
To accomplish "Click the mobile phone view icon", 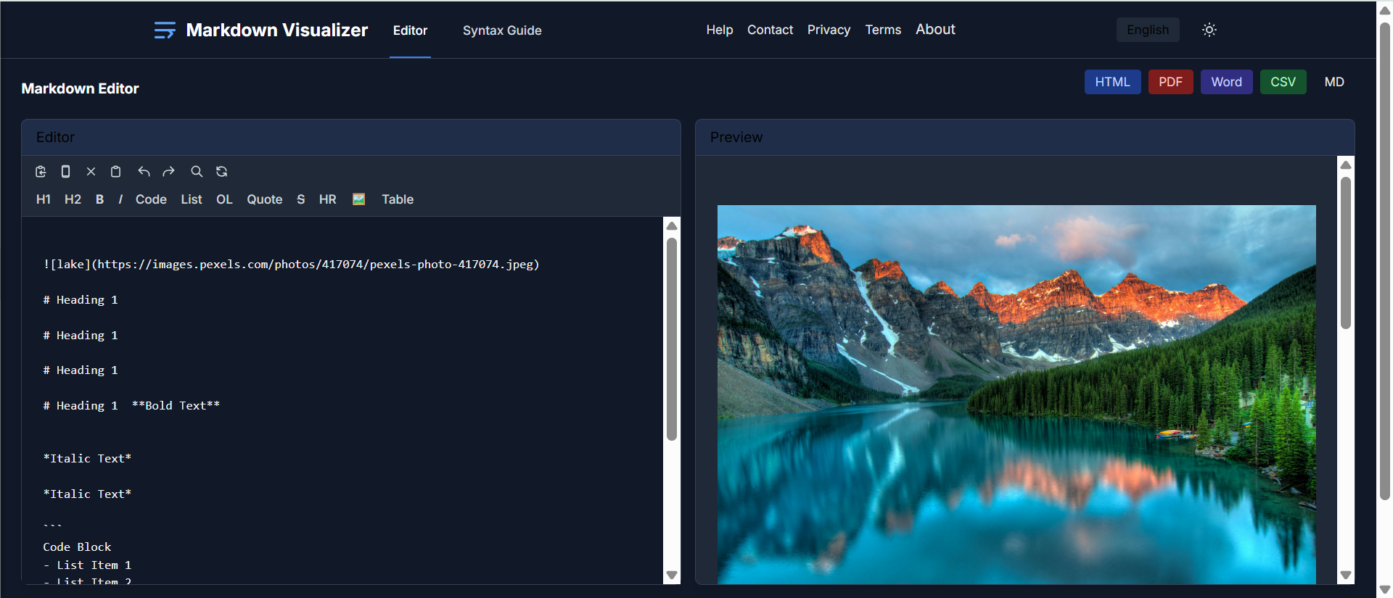I will [65, 172].
